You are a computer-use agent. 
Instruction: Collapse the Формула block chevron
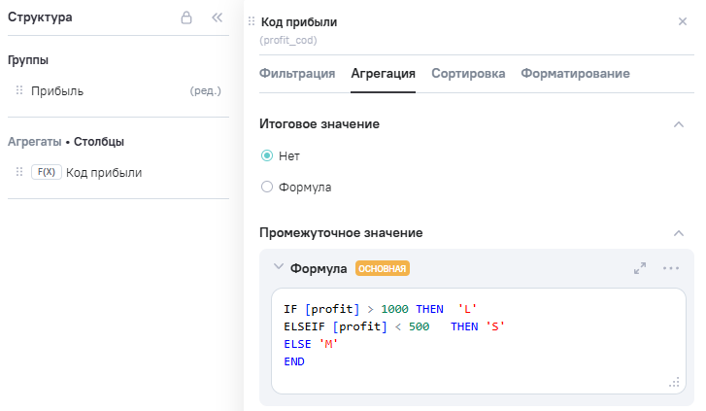(x=279, y=267)
